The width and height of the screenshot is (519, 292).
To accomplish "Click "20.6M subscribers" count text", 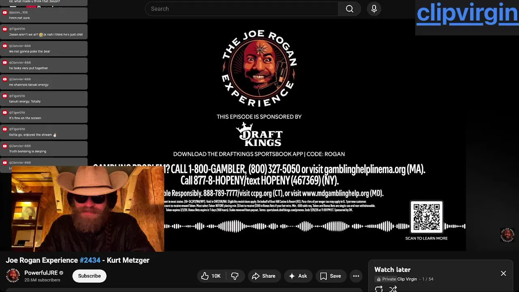I will pos(42,280).
